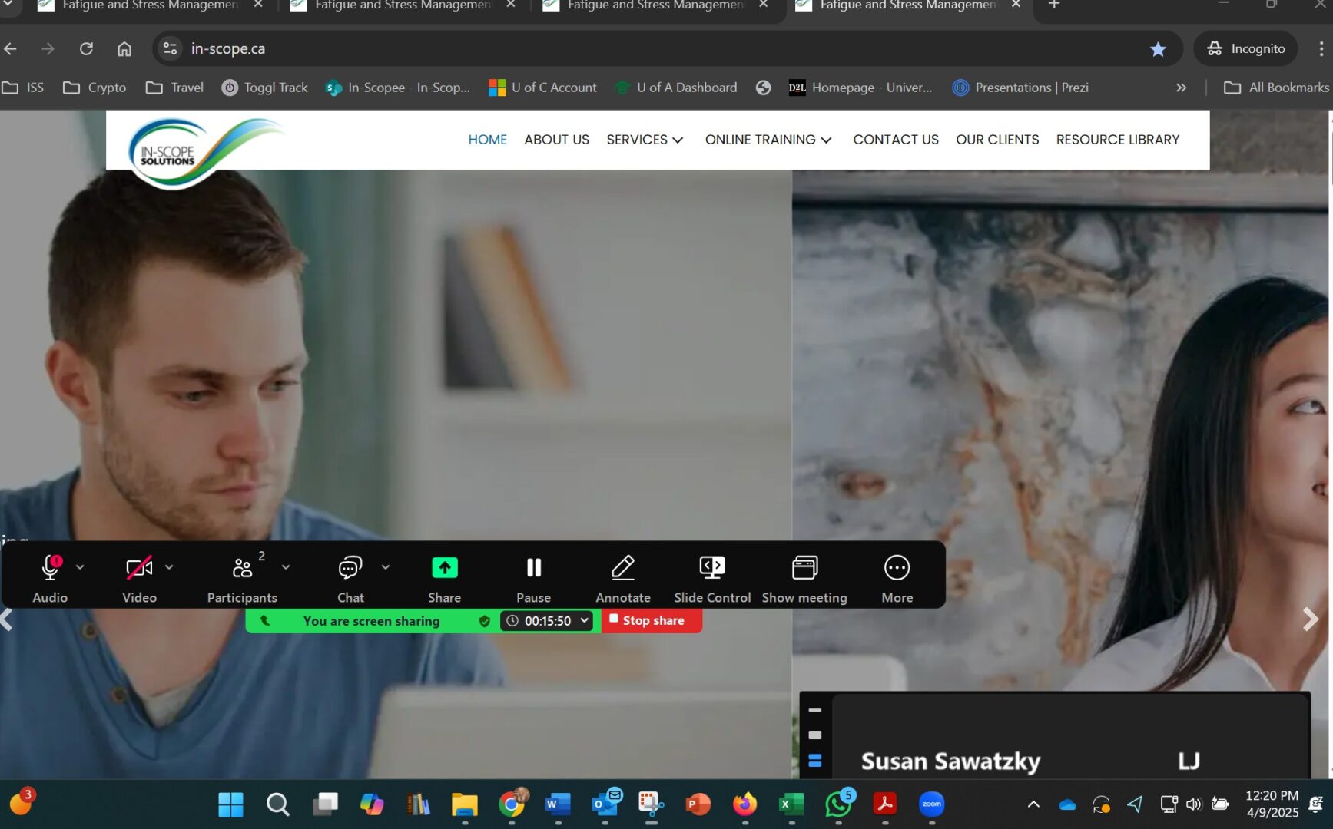Expand the SERVICES dropdown menu
This screenshot has width=1333, height=829.
[x=645, y=140]
